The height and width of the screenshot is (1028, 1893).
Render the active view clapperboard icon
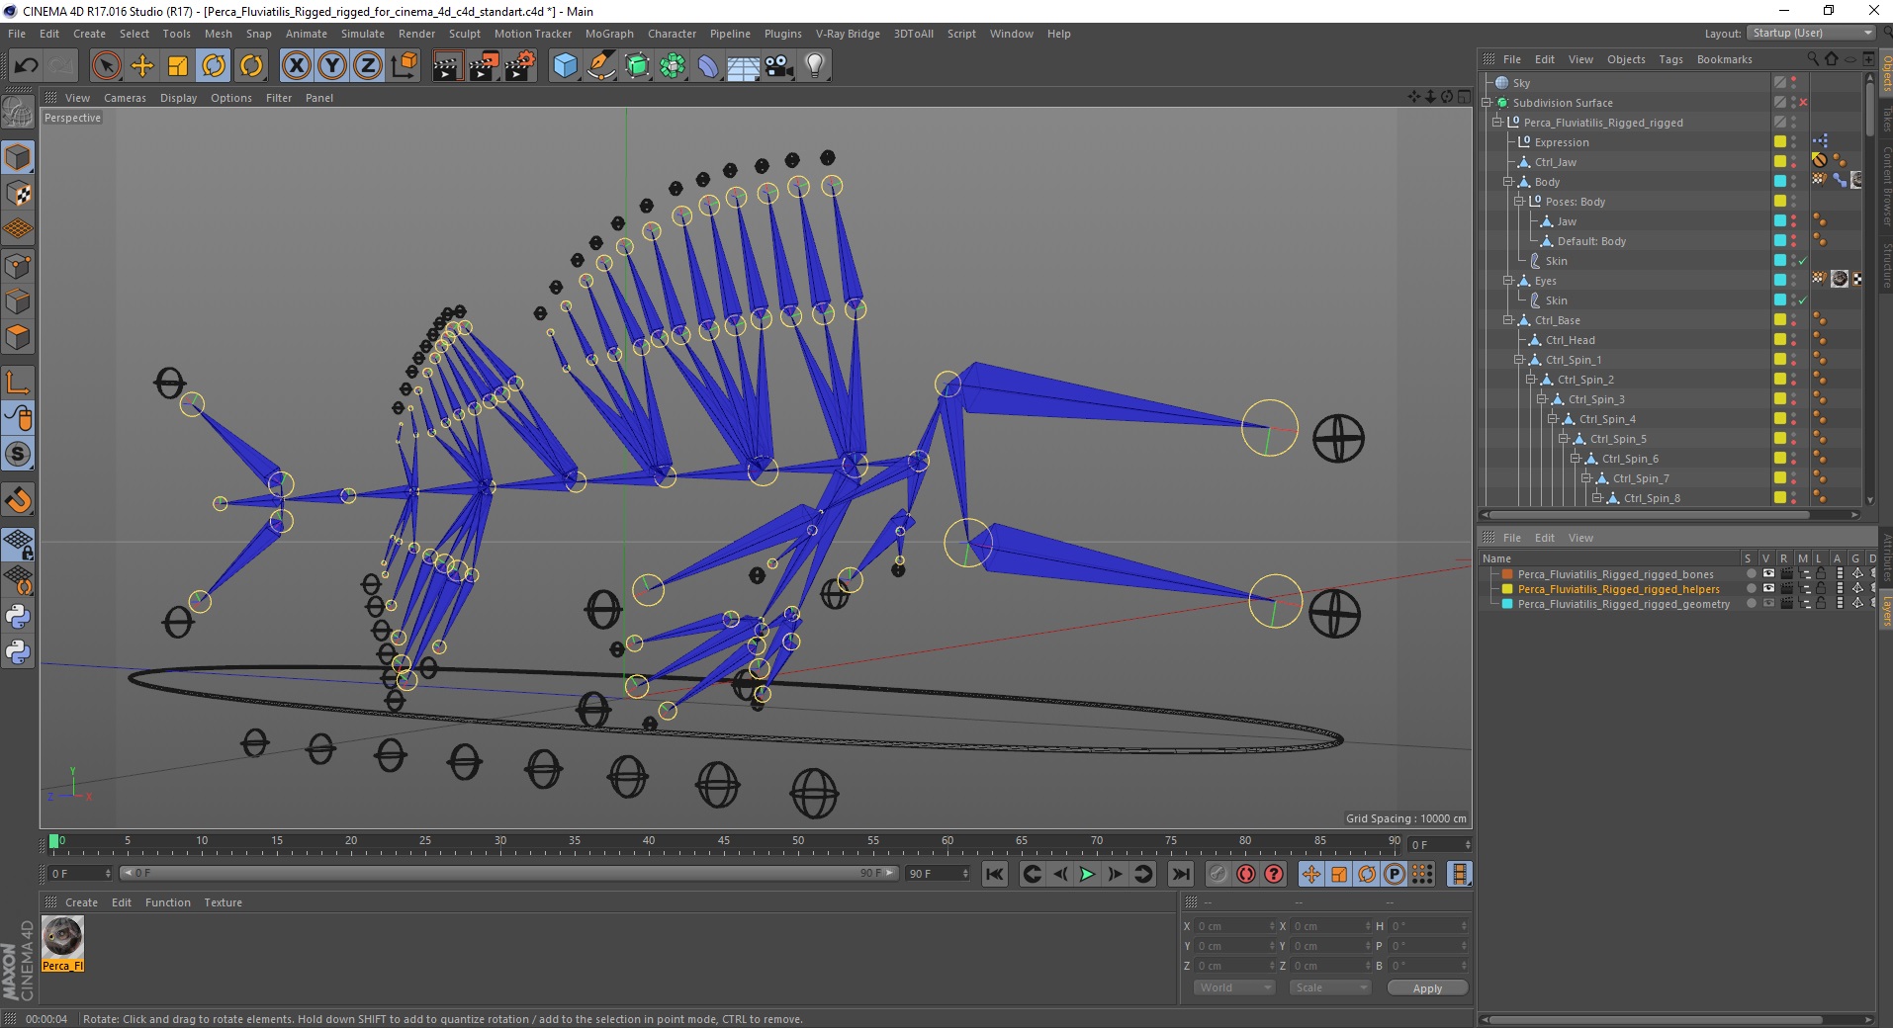447,66
